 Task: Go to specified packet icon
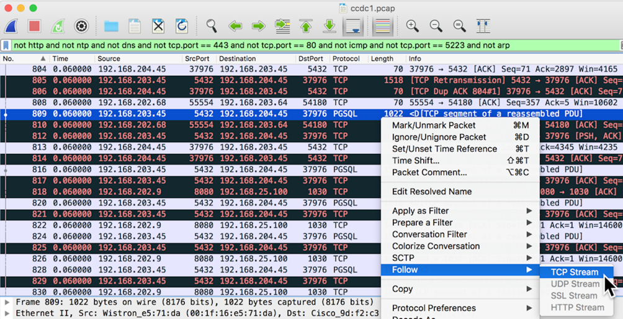coord(282,26)
